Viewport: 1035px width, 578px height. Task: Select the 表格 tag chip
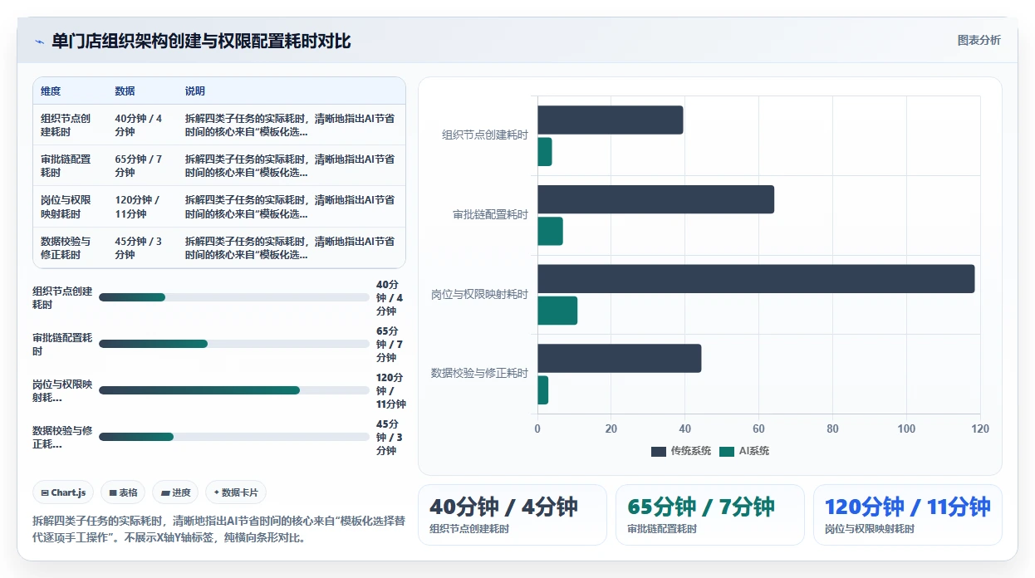coord(123,492)
